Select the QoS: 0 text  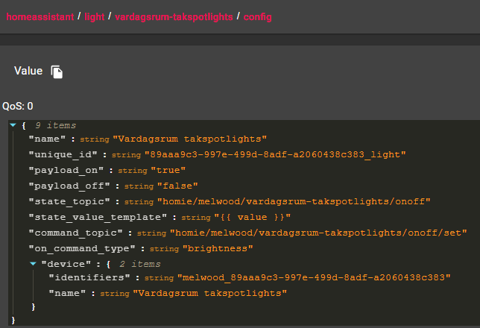[17, 107]
